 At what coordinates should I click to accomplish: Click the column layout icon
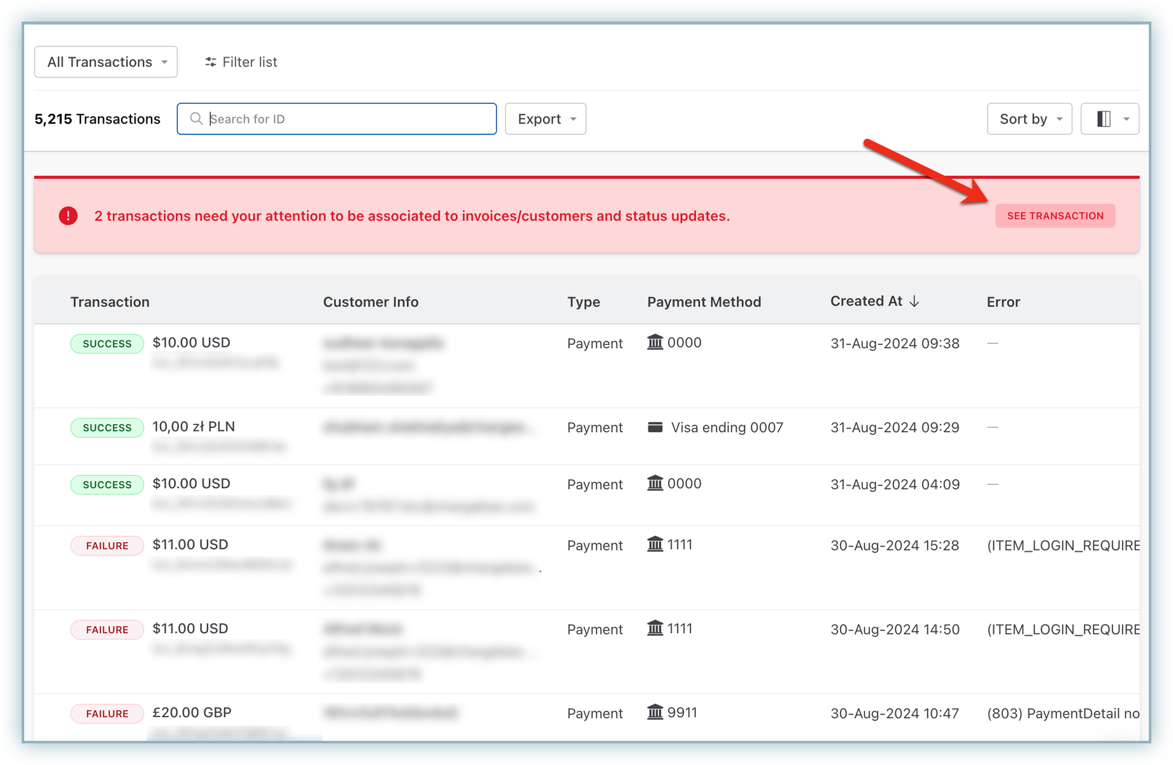point(1104,119)
